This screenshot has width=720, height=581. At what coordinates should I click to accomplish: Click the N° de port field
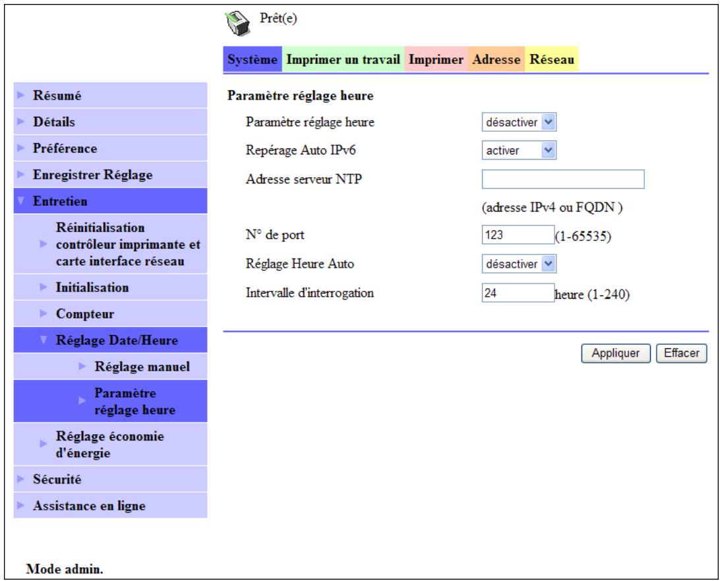(x=518, y=235)
